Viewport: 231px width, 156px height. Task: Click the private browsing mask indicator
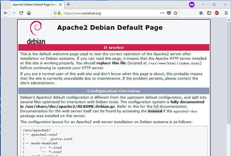[192, 5]
